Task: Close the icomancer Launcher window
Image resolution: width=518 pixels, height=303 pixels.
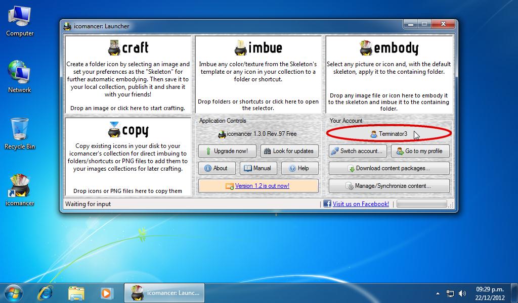Action: (444, 24)
